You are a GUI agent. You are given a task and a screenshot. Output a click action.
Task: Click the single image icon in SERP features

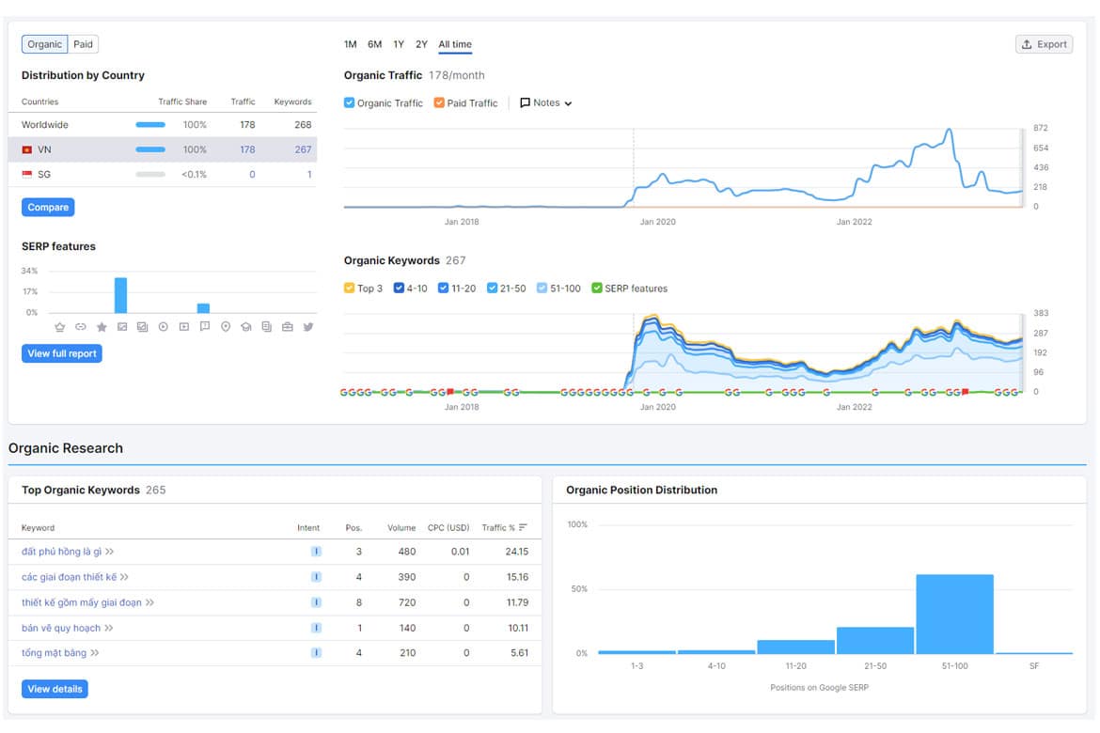click(122, 327)
